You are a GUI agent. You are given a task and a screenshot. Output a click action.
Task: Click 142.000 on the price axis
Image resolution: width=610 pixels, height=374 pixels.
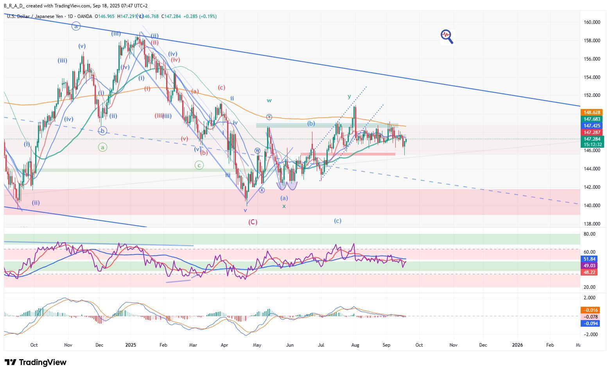592,187
